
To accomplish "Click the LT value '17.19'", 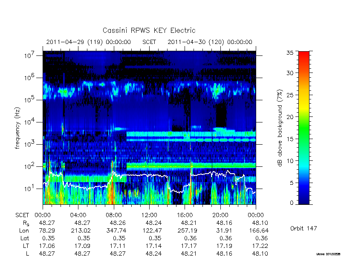I will click(x=224, y=246).
